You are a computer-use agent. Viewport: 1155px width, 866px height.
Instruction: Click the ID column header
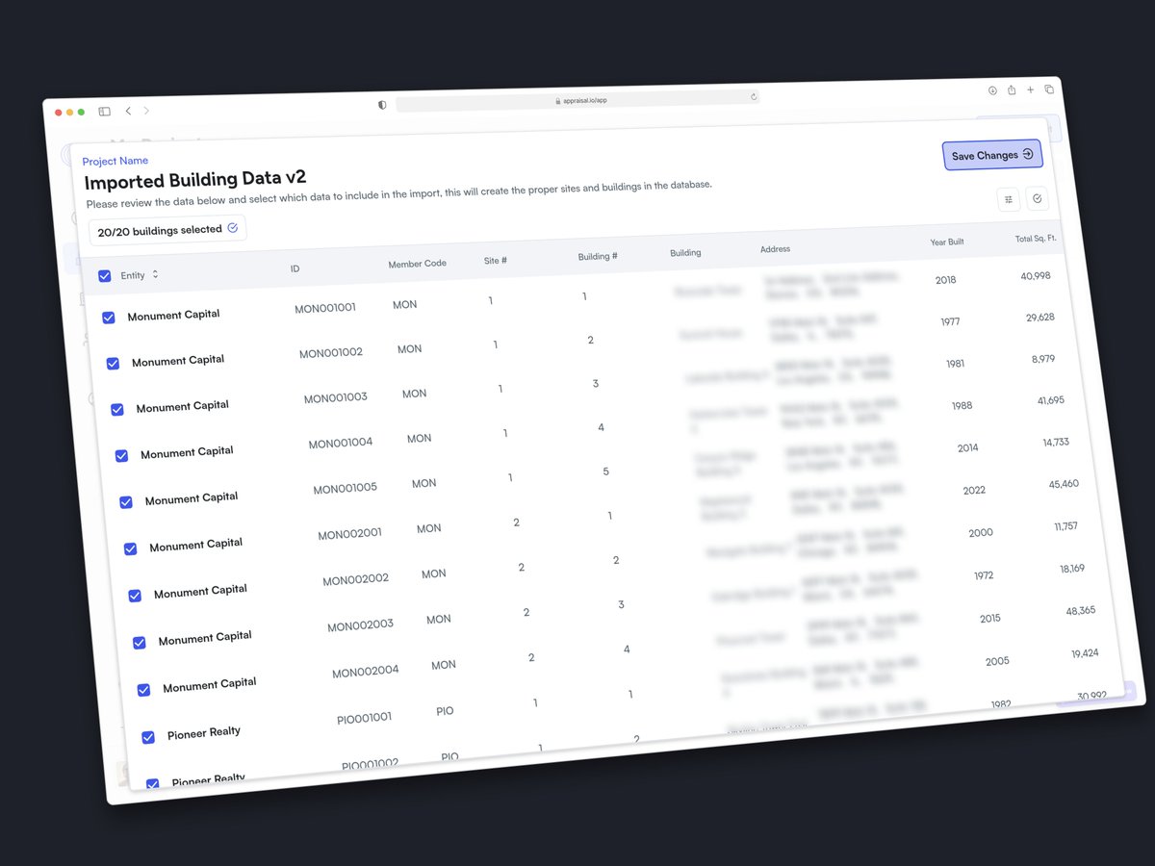[x=295, y=268]
